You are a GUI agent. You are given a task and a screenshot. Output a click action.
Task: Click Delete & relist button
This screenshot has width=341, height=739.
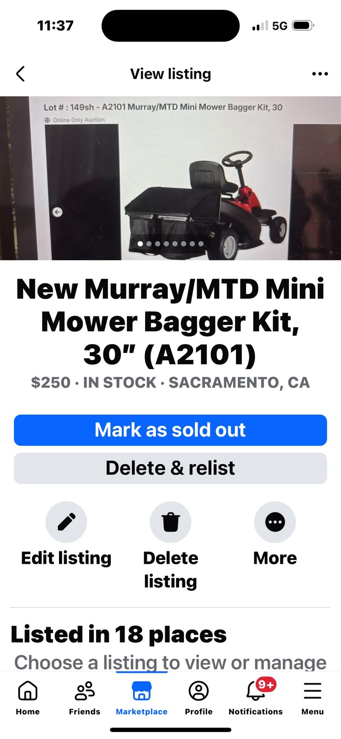click(170, 468)
